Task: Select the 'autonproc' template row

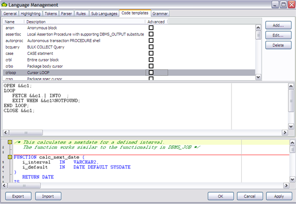Action: [129, 40]
